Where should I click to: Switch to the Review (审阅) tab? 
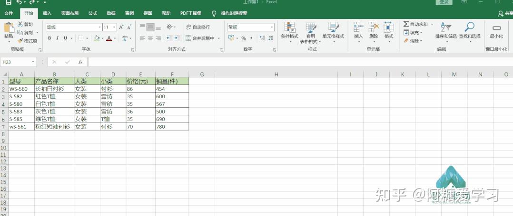pos(129,13)
